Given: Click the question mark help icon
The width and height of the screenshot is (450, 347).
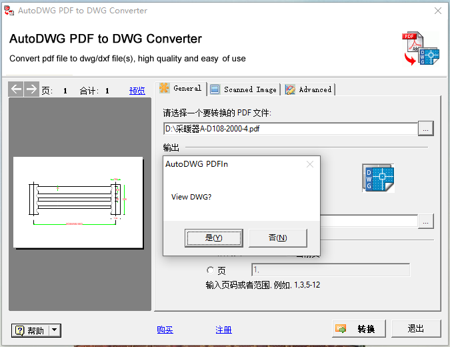Looking at the screenshot, I should click(x=19, y=330).
